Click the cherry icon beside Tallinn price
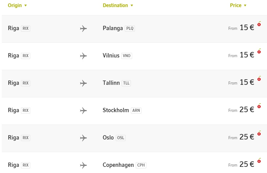Viewport: 267px width, 173px height. pos(259,79)
